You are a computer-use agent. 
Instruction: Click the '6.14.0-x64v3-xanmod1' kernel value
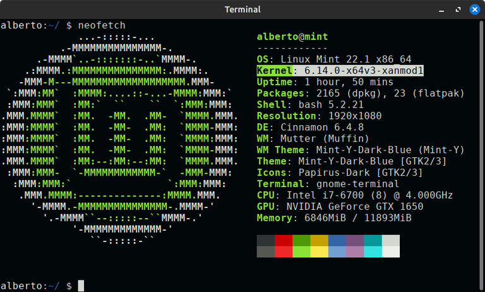point(364,71)
